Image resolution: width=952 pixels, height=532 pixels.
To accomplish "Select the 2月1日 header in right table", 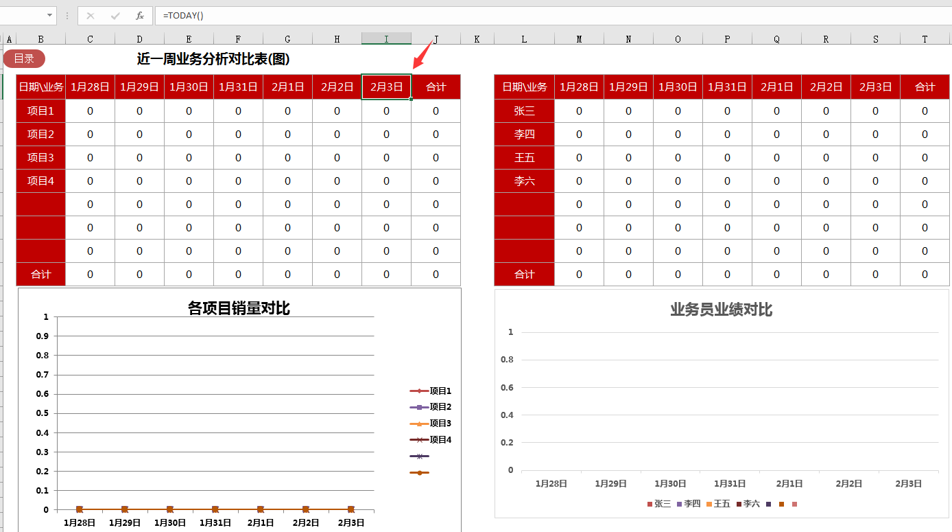I will 776,87.
